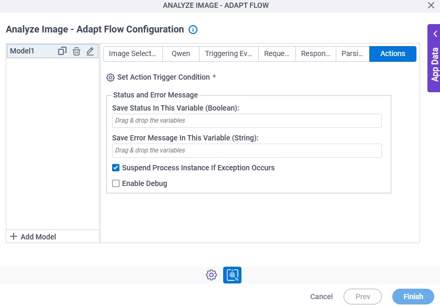The width and height of the screenshot is (440, 306).
Task: Open the Reque... tab
Action: tap(277, 53)
